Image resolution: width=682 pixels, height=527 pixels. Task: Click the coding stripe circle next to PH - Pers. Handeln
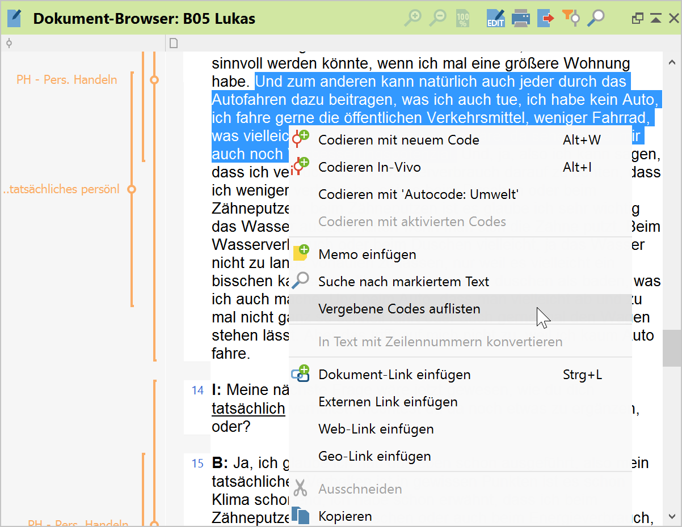tap(154, 80)
